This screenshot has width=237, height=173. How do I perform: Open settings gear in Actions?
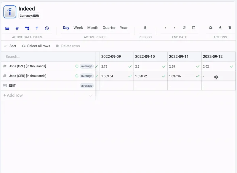pos(211,28)
